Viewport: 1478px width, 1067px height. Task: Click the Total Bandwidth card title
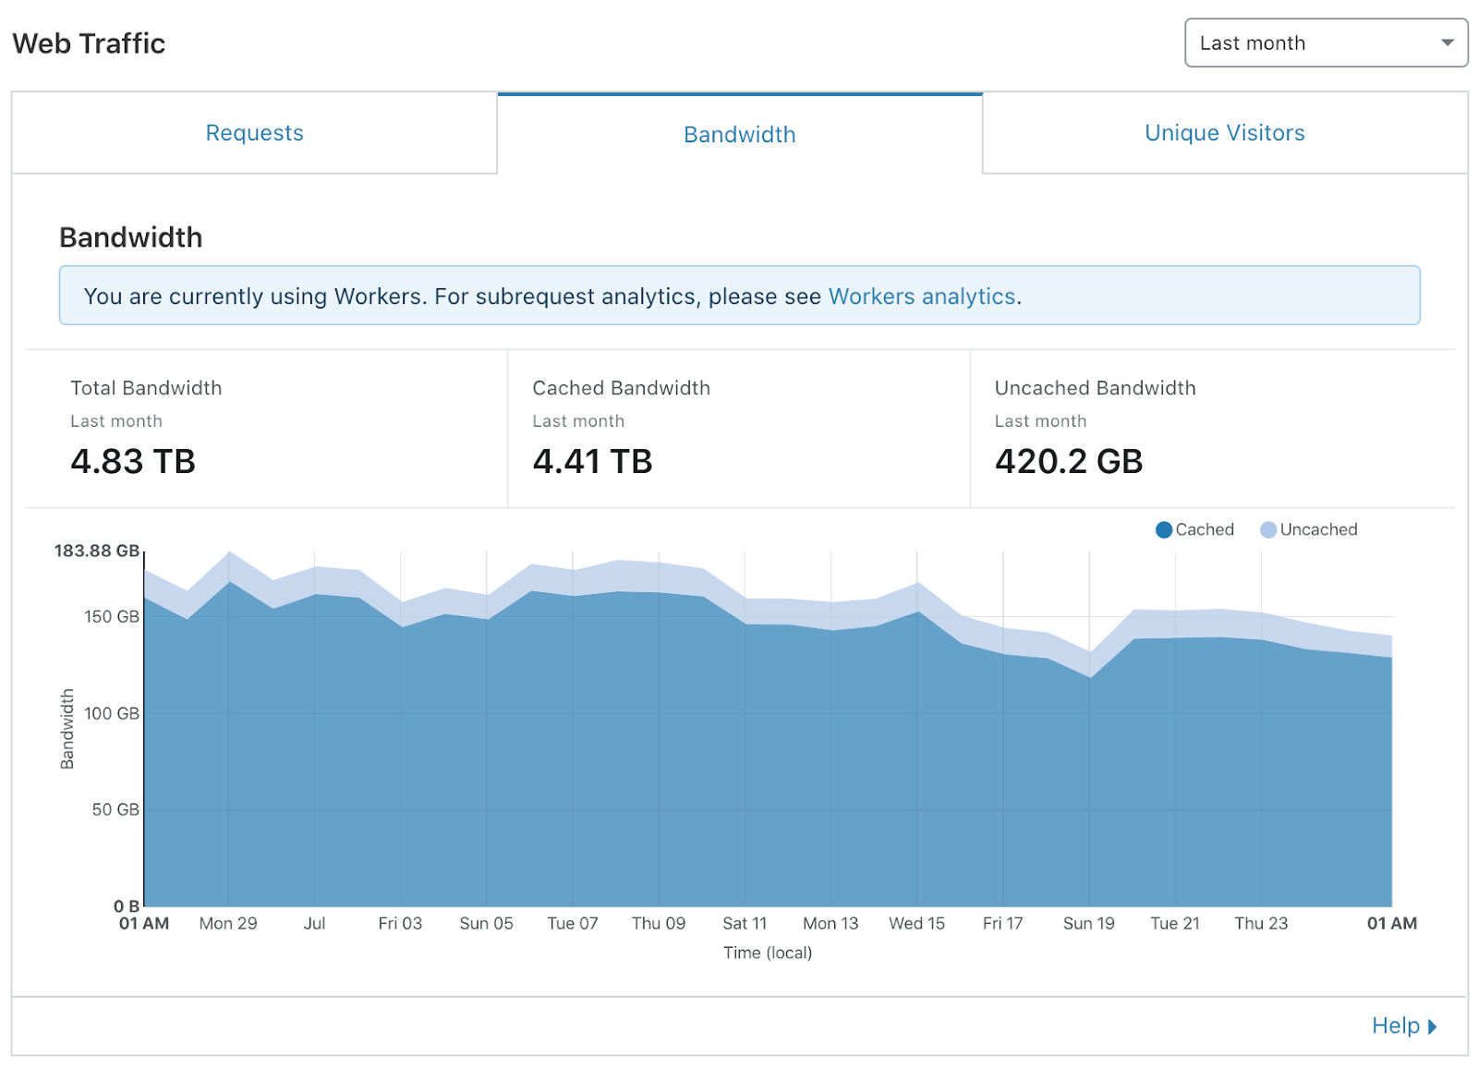pyautogui.click(x=146, y=388)
